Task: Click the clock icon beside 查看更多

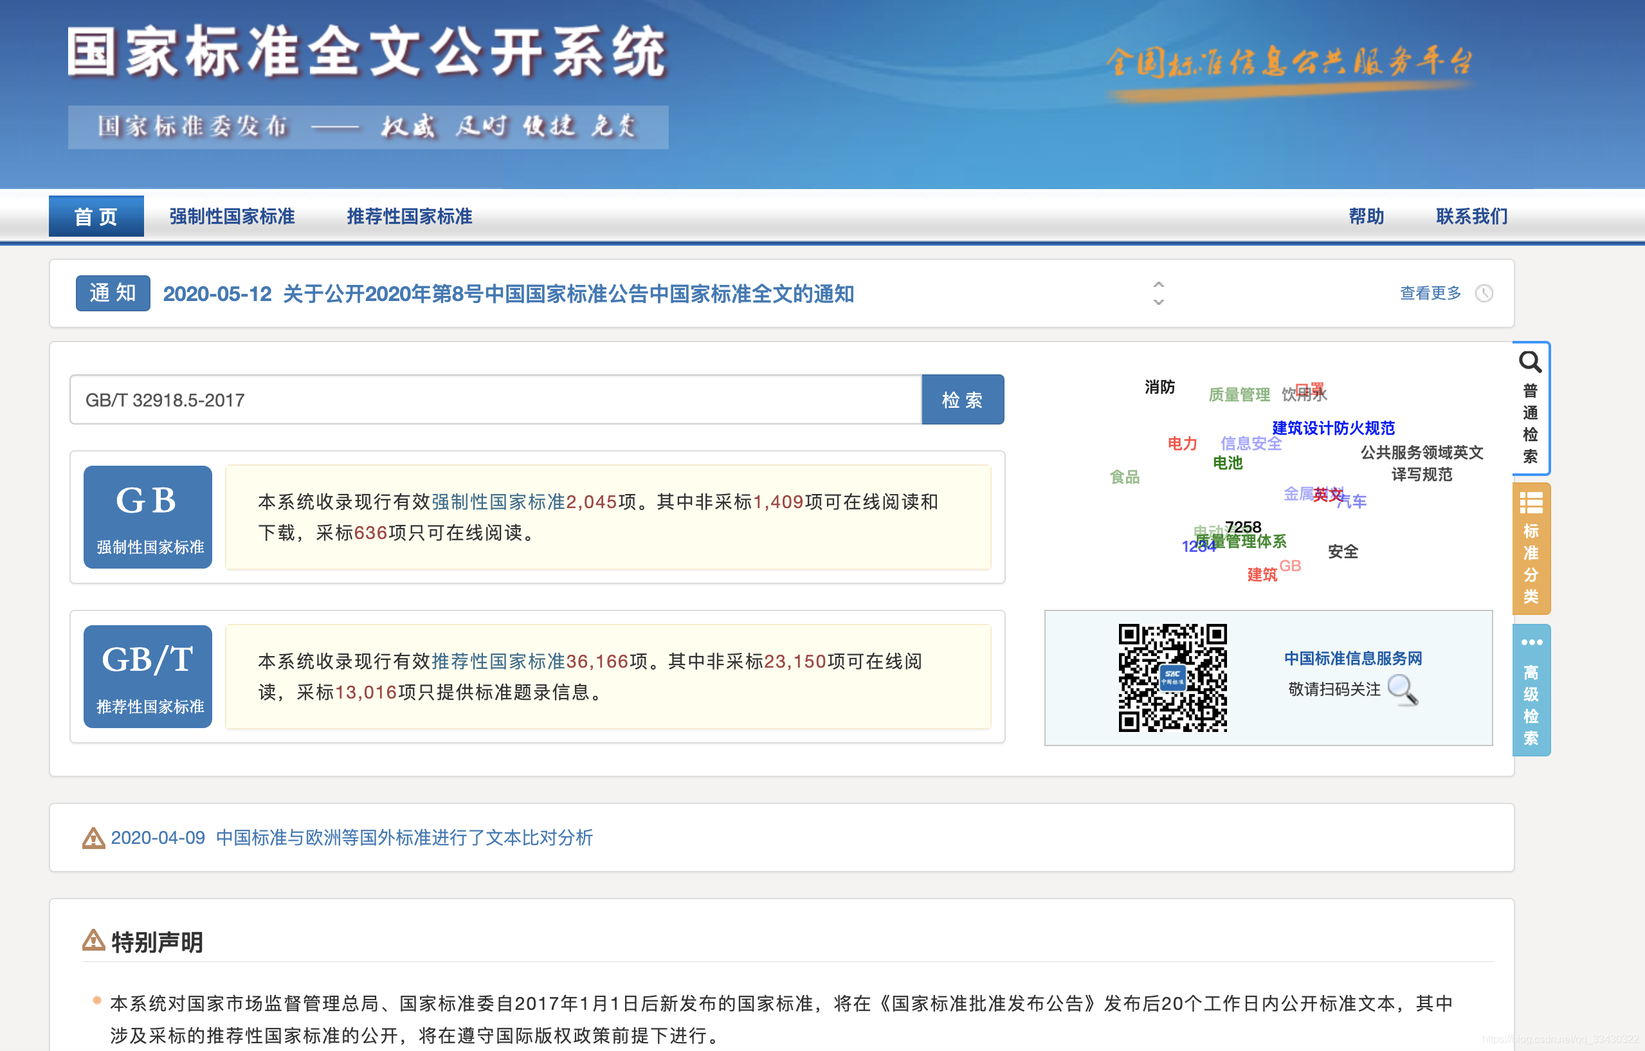Action: [1484, 293]
